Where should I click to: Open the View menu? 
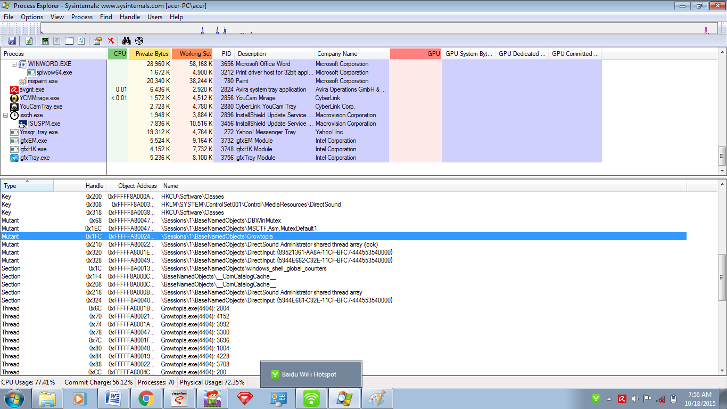[x=57, y=17]
